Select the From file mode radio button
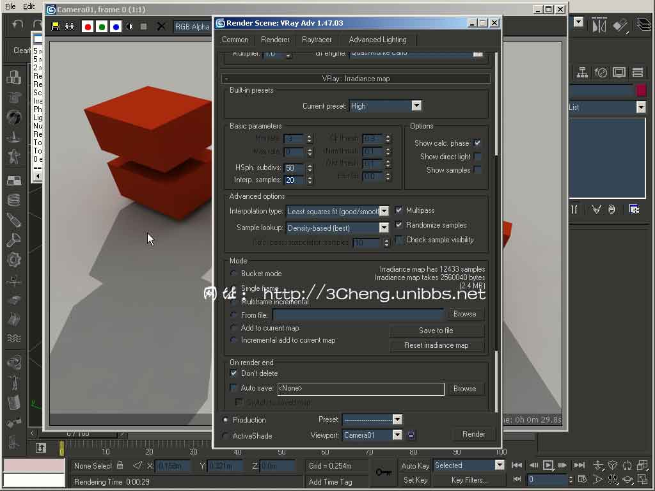This screenshot has width=655, height=491. pyautogui.click(x=233, y=315)
